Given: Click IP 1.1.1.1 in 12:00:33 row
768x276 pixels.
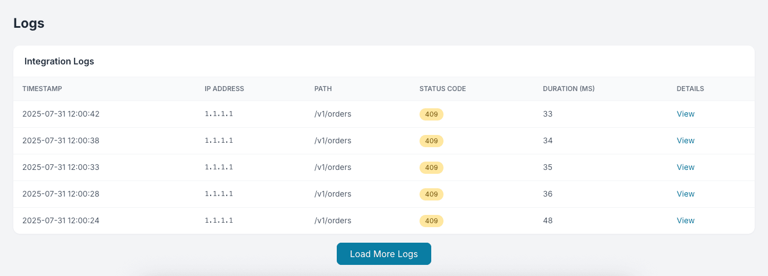Looking at the screenshot, I should coord(219,167).
